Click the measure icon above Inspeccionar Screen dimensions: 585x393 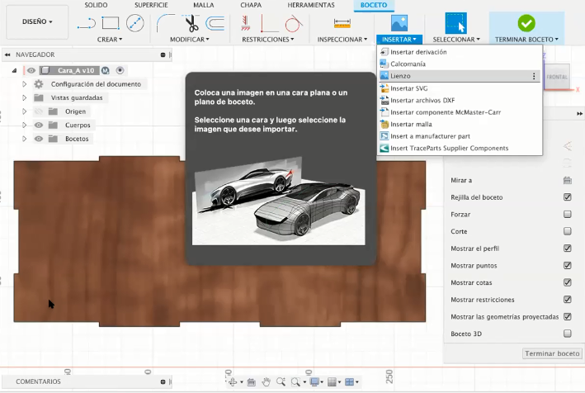[x=342, y=22]
